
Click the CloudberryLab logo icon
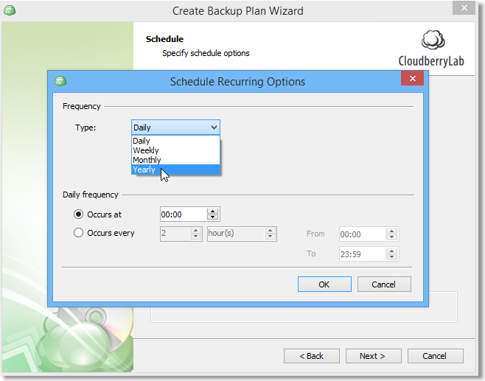pos(433,41)
